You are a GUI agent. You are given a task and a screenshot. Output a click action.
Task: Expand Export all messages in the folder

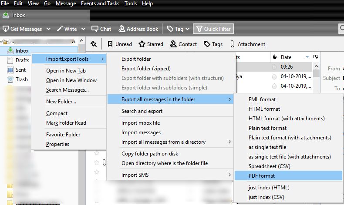point(170,99)
